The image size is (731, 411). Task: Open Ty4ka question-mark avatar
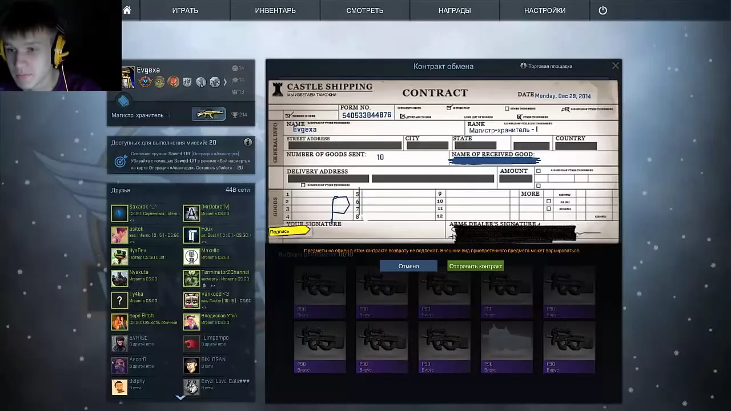click(x=119, y=300)
